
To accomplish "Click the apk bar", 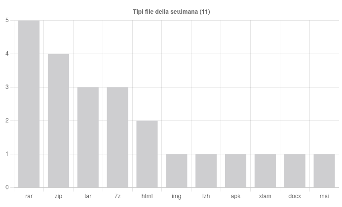I will click(235, 171).
